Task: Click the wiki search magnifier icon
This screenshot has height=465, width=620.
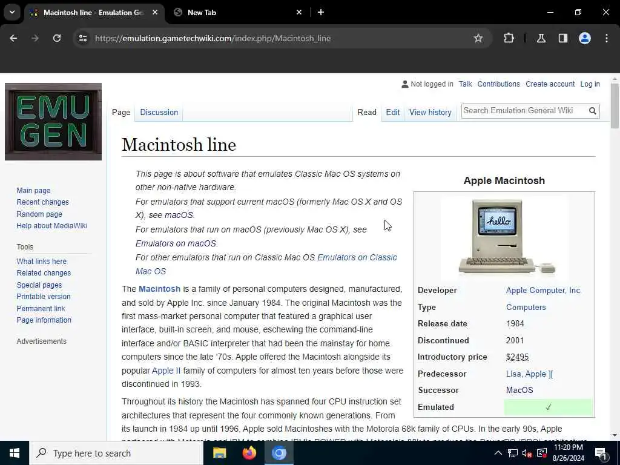Action: tap(592, 111)
